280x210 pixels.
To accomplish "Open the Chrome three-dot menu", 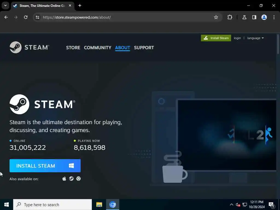I will [274, 17].
